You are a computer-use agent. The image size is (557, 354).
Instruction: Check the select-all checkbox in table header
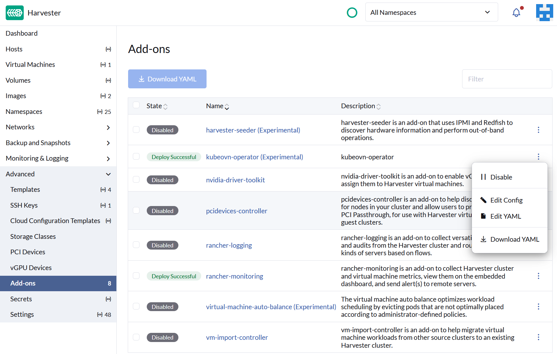click(136, 105)
